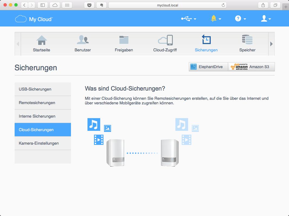289x216 pixels.
Task: Click the My Cloud logo
Action: (34, 19)
